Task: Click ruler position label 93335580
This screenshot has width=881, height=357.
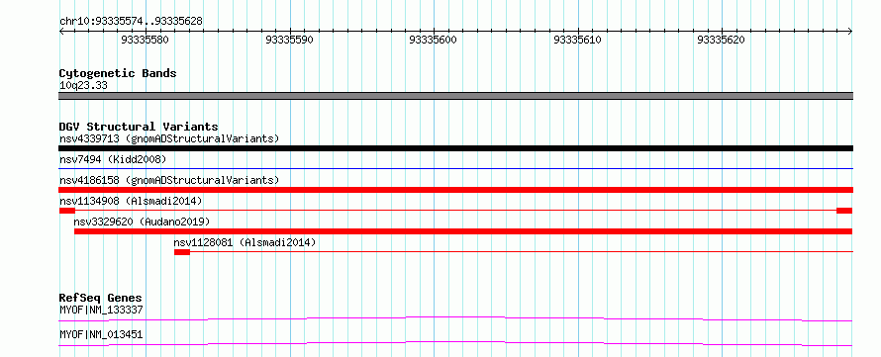Action: click(x=145, y=40)
